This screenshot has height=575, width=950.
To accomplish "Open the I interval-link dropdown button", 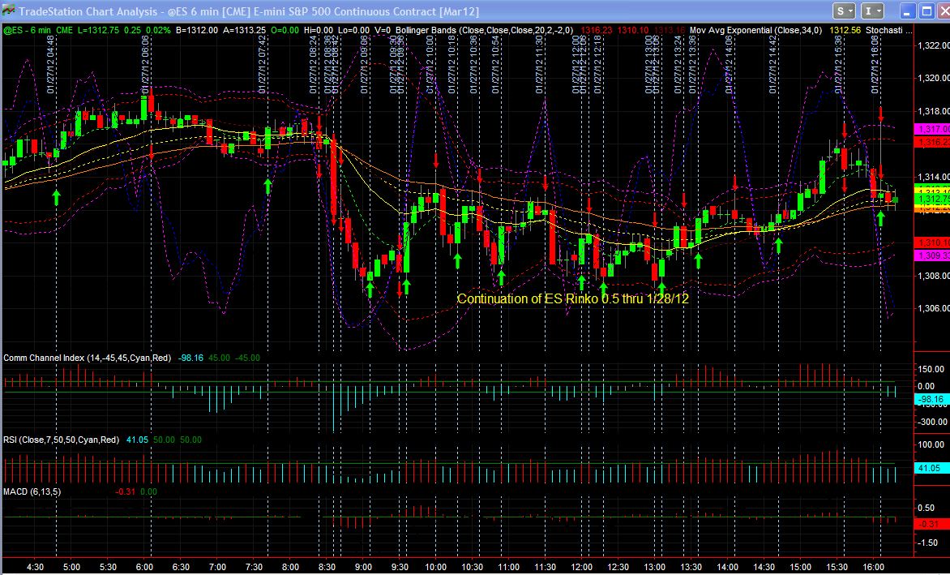I will 872,11.
